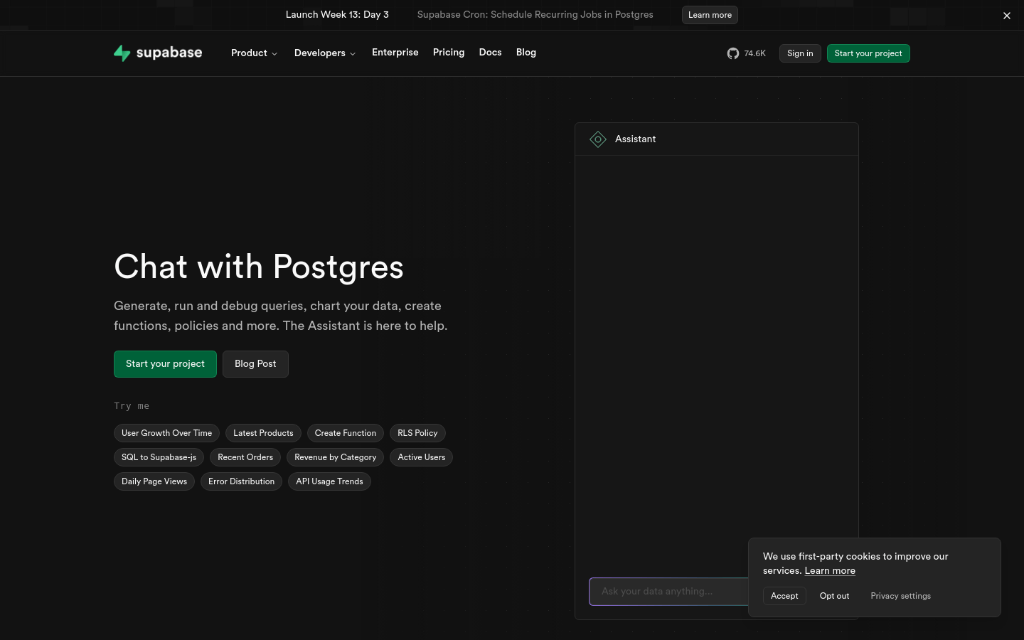
Task: Click the Sign in button
Action: coord(800,53)
